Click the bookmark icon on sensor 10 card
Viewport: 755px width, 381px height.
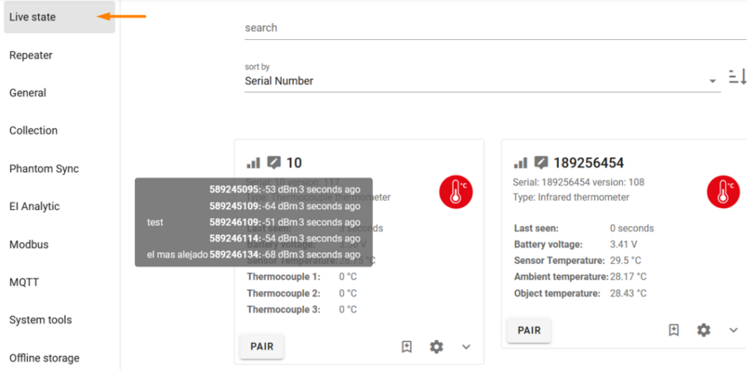pyautogui.click(x=407, y=346)
